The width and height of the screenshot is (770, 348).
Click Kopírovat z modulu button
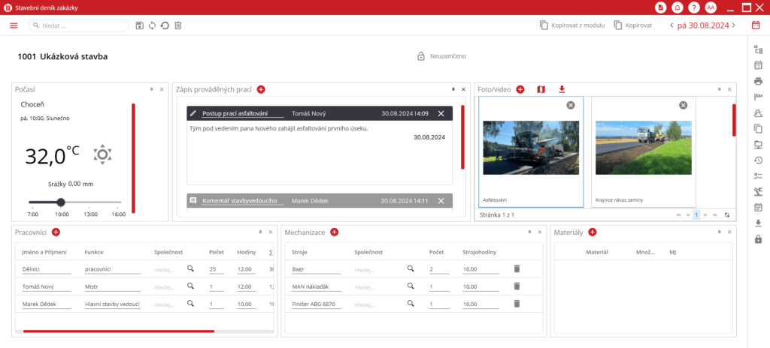571,25
